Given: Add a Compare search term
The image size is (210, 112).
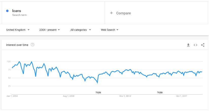Looking at the screenshot, I should tap(123, 13).
